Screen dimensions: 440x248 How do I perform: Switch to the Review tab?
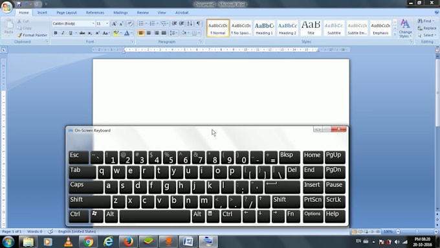point(143,13)
